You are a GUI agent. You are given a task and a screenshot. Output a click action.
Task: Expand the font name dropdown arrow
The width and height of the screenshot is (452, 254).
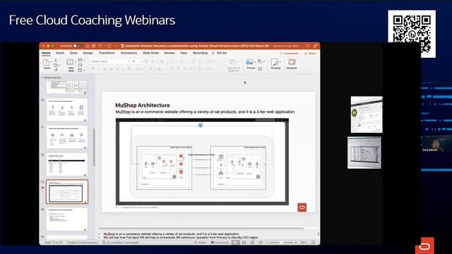click(x=129, y=61)
